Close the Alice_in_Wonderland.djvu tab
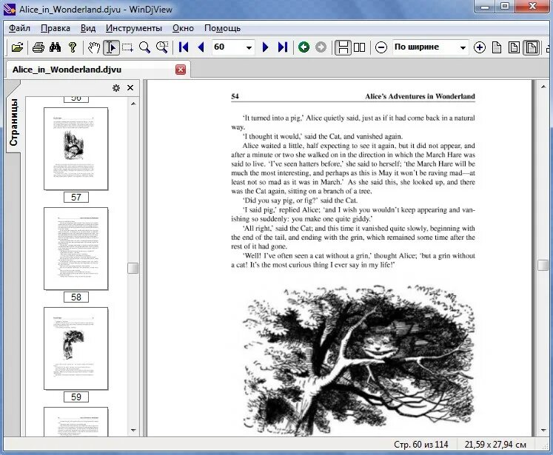Screen dimensions: 553x455 [181, 70]
